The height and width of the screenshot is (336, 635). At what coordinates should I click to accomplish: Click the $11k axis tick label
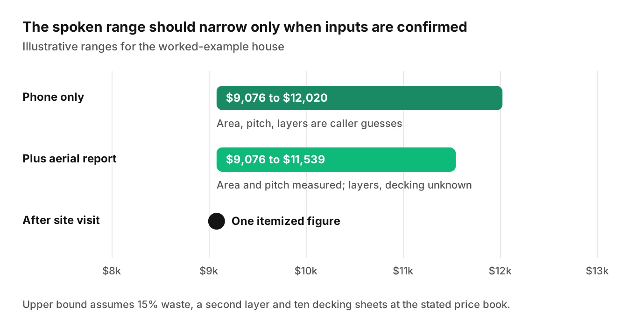[x=403, y=271]
